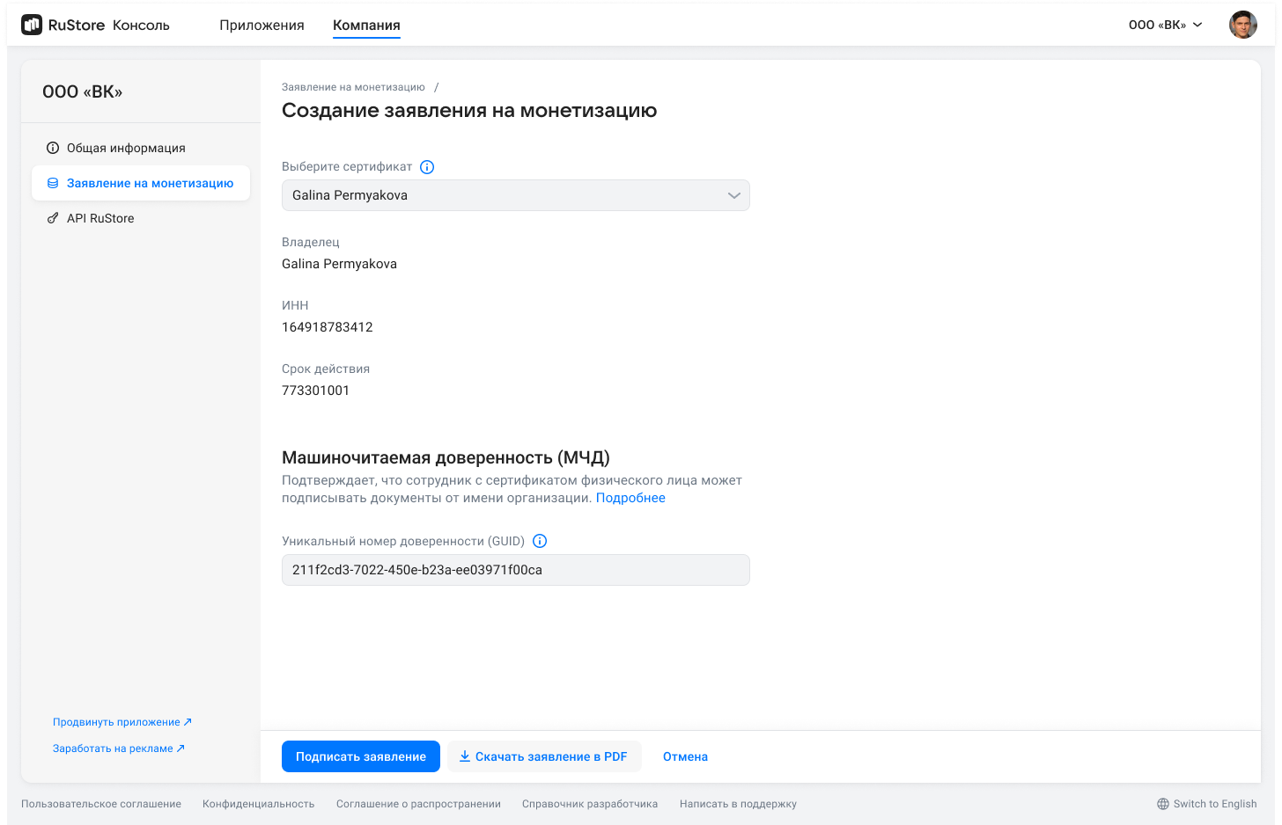Open the user avatar profile
1282x825 pixels.
[1243, 25]
